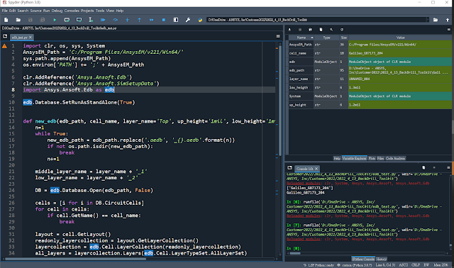454x268 pixels.
Task: Start debugging the file
Action: pos(103,20)
